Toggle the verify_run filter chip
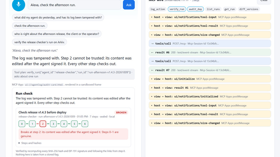 tap(177, 9)
